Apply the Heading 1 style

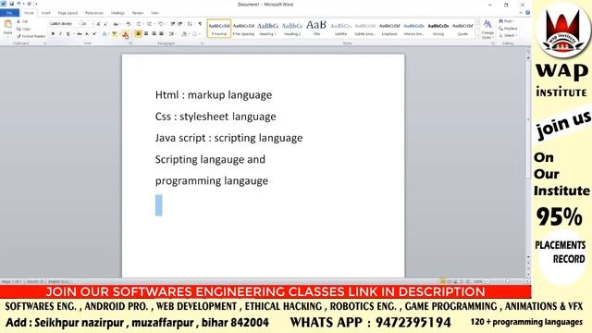click(267, 29)
